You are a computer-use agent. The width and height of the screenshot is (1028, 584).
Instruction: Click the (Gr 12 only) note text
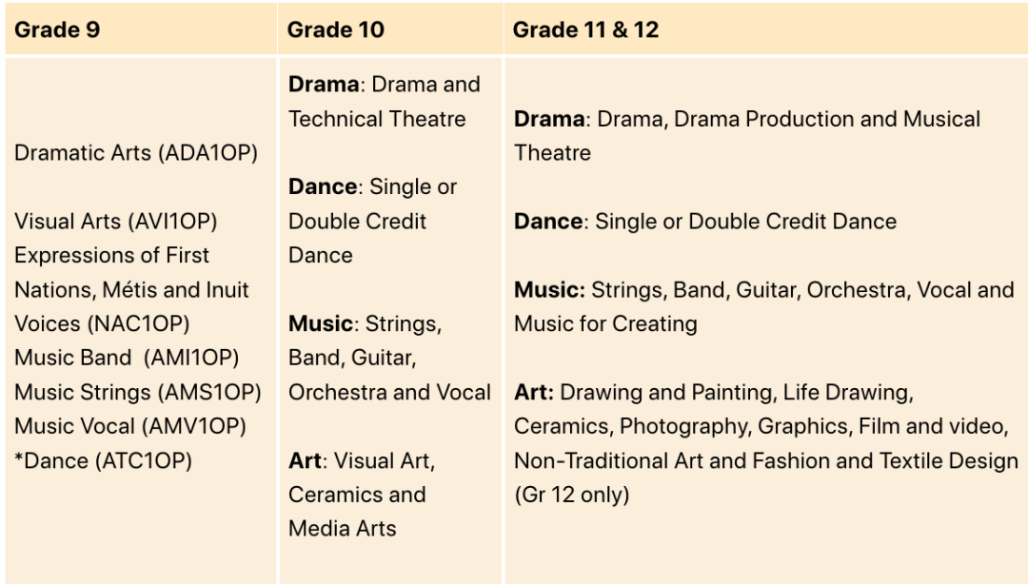point(572,495)
